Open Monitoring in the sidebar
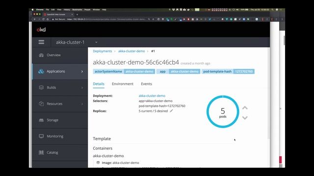This screenshot has height=176, width=314. coord(60,136)
